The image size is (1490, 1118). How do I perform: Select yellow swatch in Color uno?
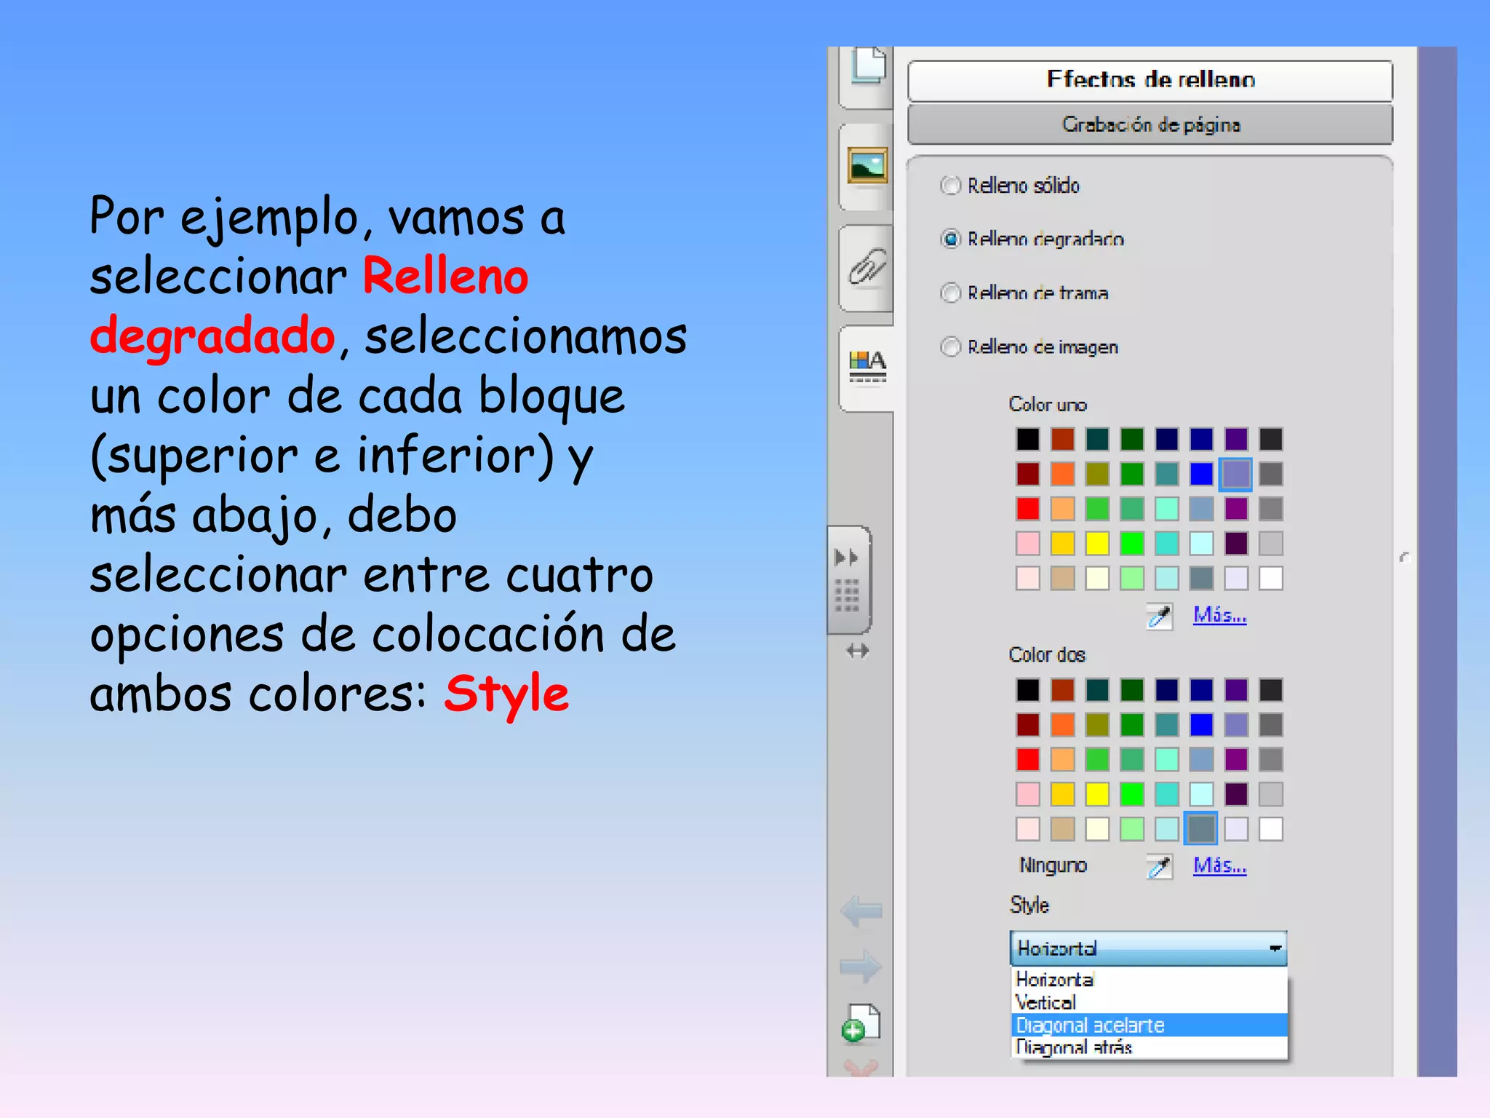point(1097,543)
